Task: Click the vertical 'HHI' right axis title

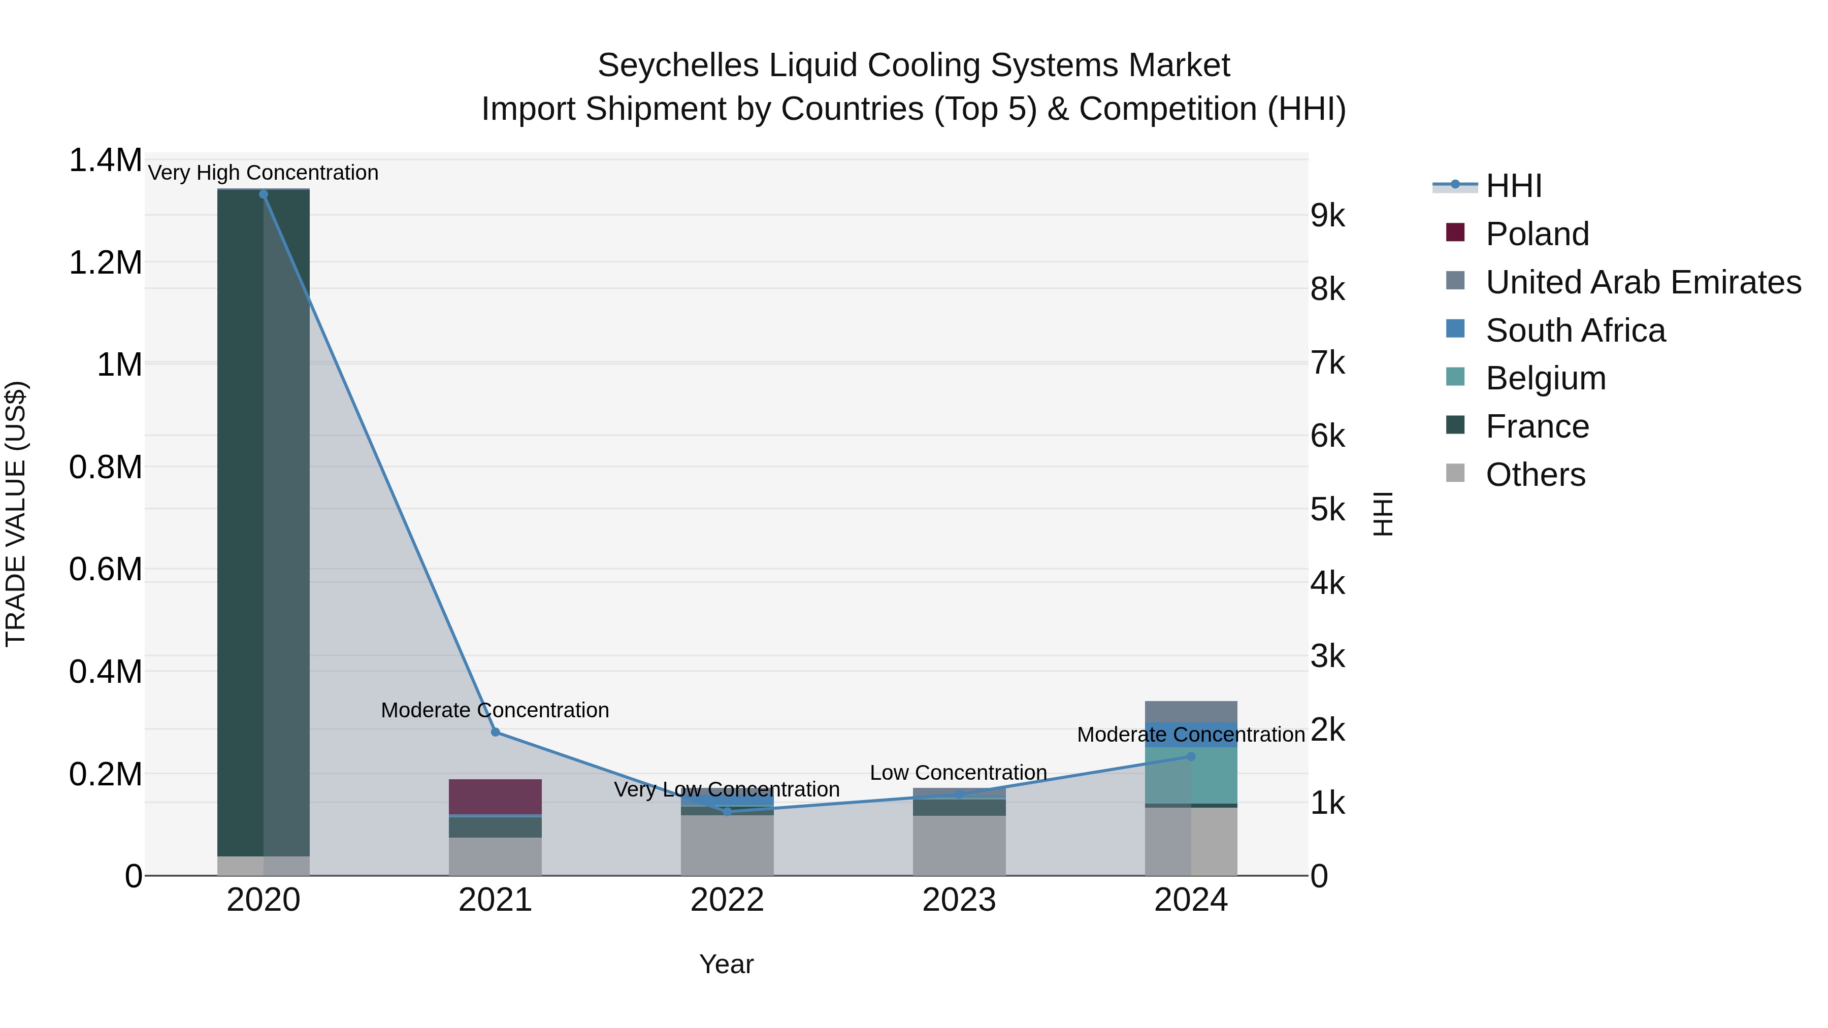Action: click(x=1384, y=514)
